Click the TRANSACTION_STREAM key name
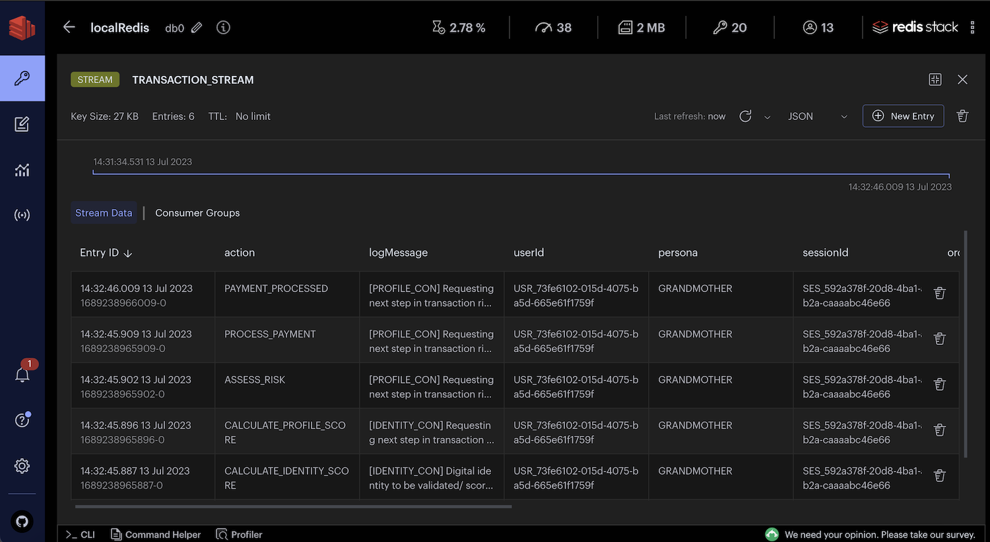This screenshot has height=542, width=990. tap(193, 80)
